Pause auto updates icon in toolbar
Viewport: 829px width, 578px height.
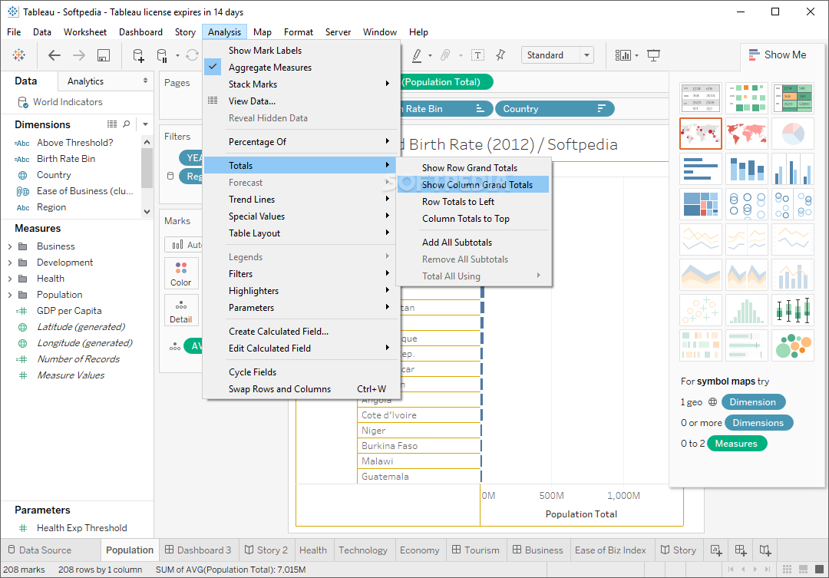162,55
